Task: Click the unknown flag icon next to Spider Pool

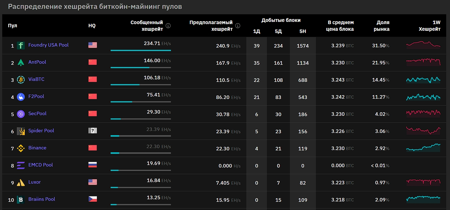Action: click(92, 131)
